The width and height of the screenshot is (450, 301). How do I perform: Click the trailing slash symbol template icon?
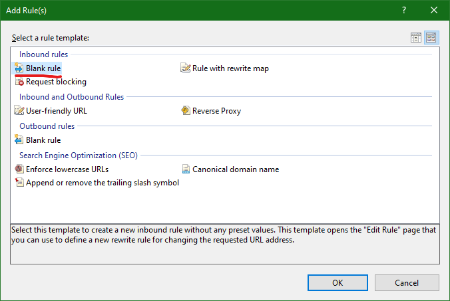19,182
